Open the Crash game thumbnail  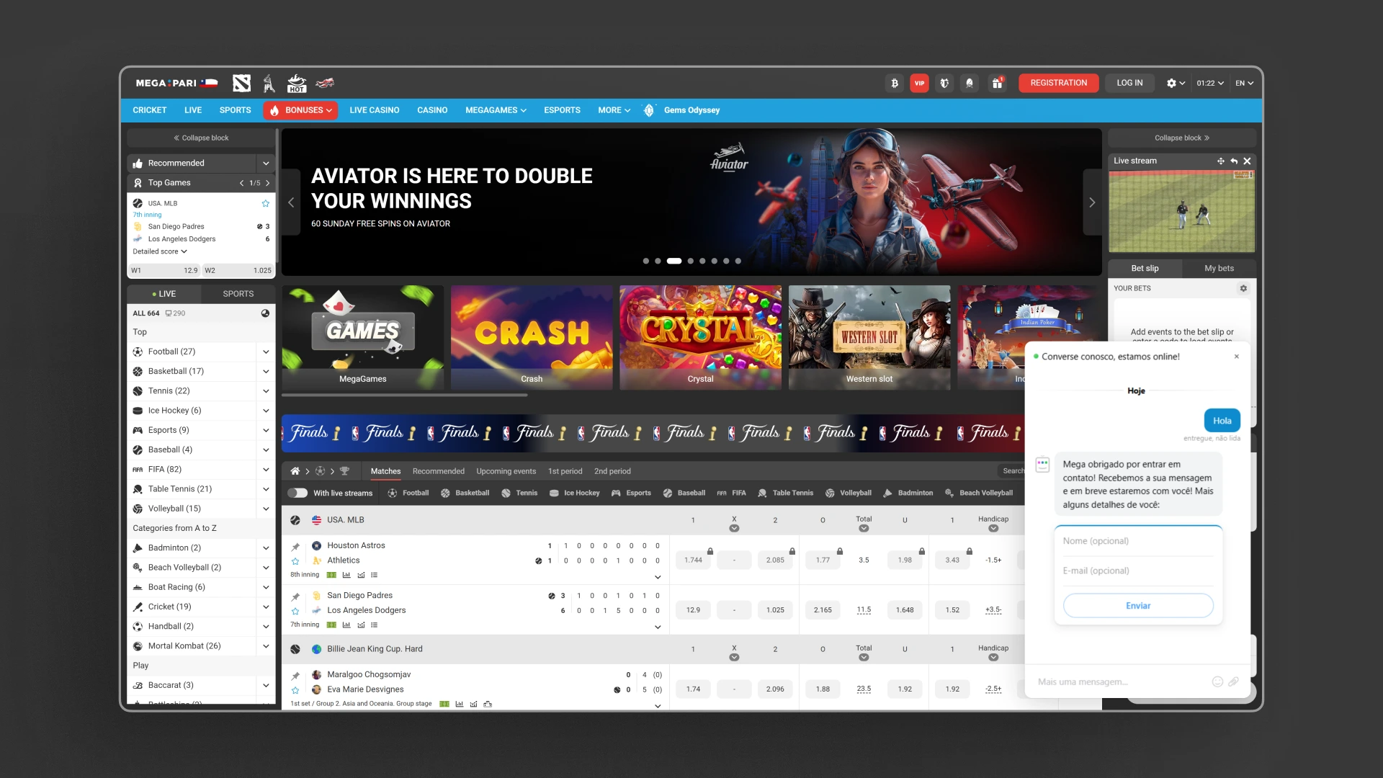pyautogui.click(x=532, y=338)
